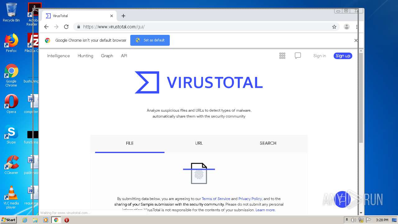The image size is (398, 224).
Task: Click the browser back arrow
Action: [x=46, y=27]
